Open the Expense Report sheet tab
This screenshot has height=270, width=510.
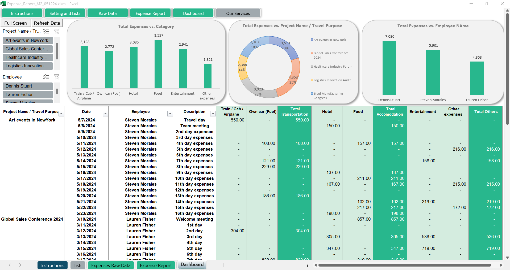156,265
